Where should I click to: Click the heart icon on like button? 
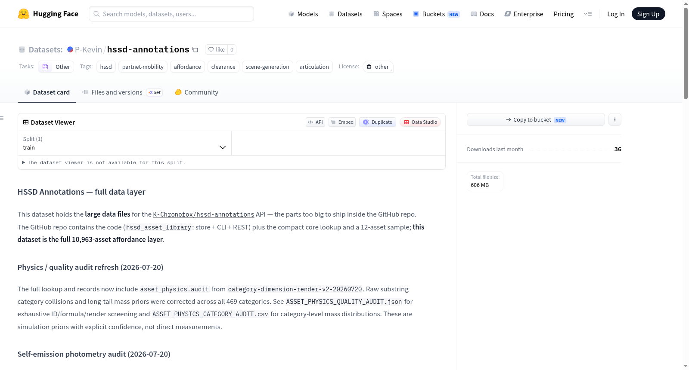click(x=211, y=49)
